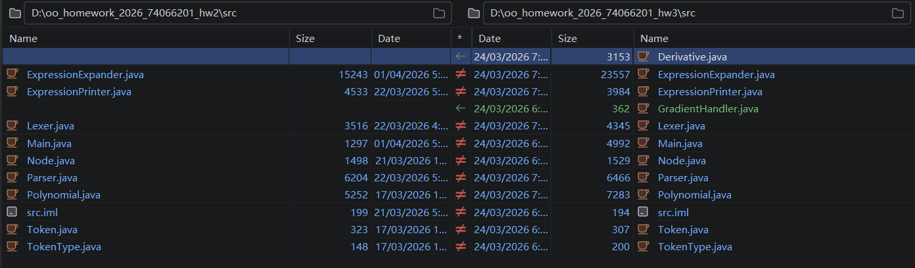The width and height of the screenshot is (915, 268).
Task: Browse folder button for hw2 path
Action: (x=439, y=13)
